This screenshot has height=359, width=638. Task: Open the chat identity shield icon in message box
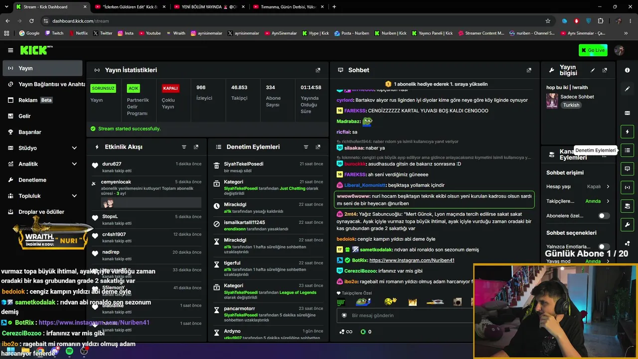click(344, 315)
